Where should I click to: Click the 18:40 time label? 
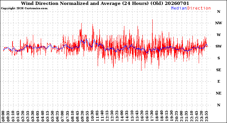point(162,116)
